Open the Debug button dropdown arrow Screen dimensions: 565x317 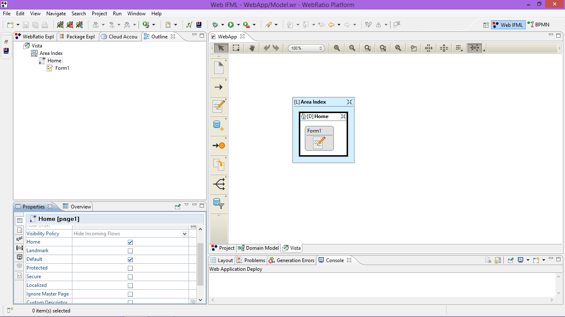pyautogui.click(x=223, y=25)
